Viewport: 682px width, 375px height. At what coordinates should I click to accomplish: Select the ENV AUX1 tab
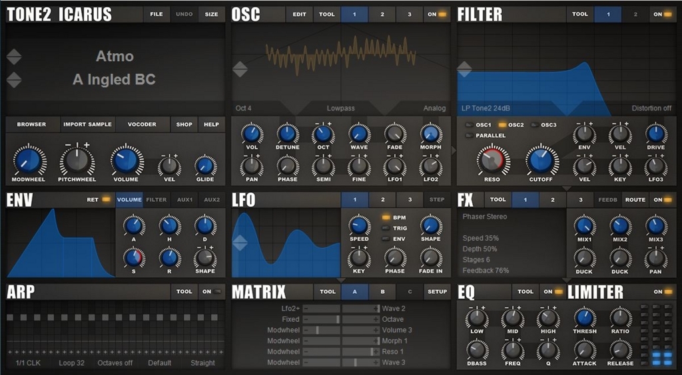pyautogui.click(x=184, y=199)
